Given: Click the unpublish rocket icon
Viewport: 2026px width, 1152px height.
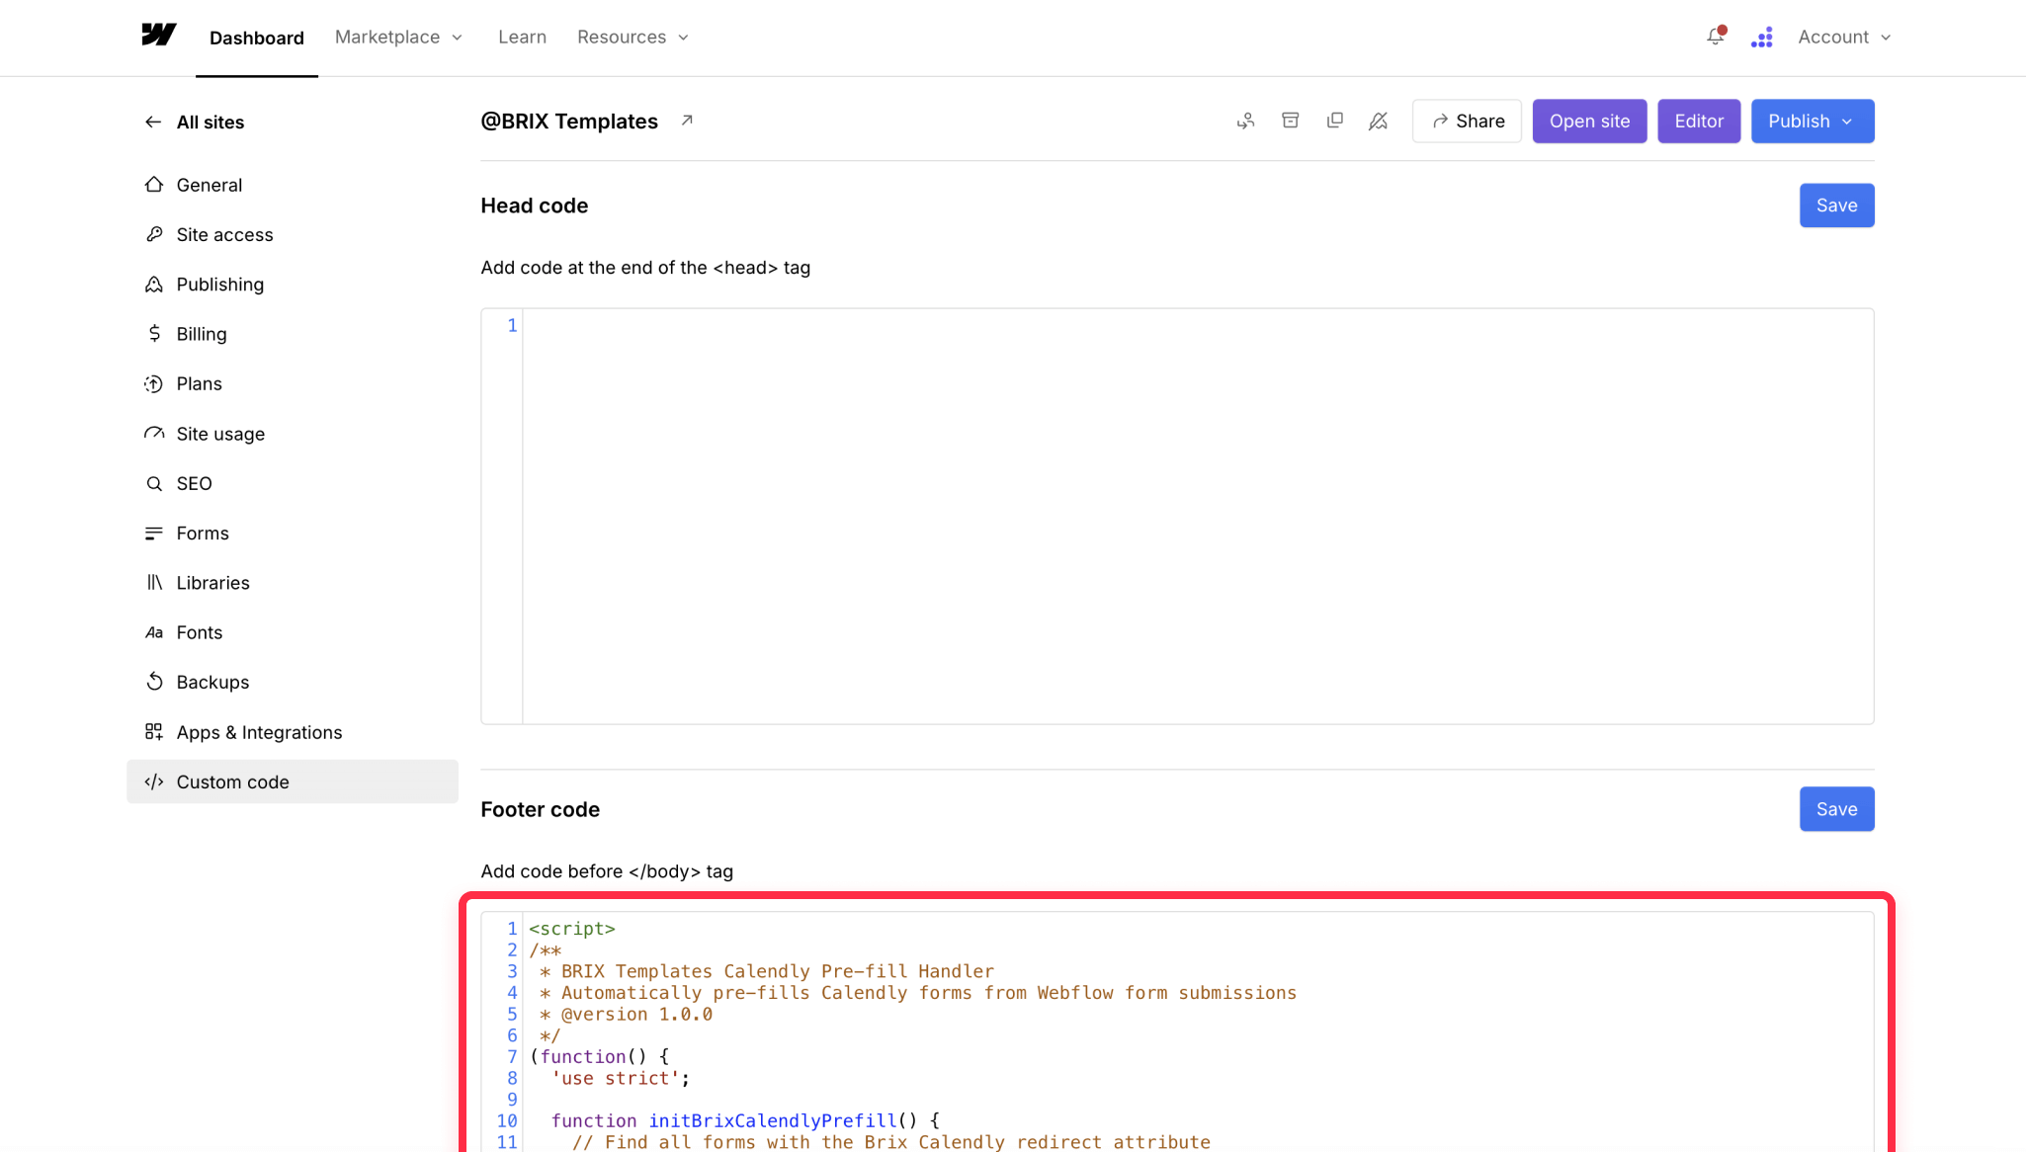Looking at the screenshot, I should [x=1378, y=121].
